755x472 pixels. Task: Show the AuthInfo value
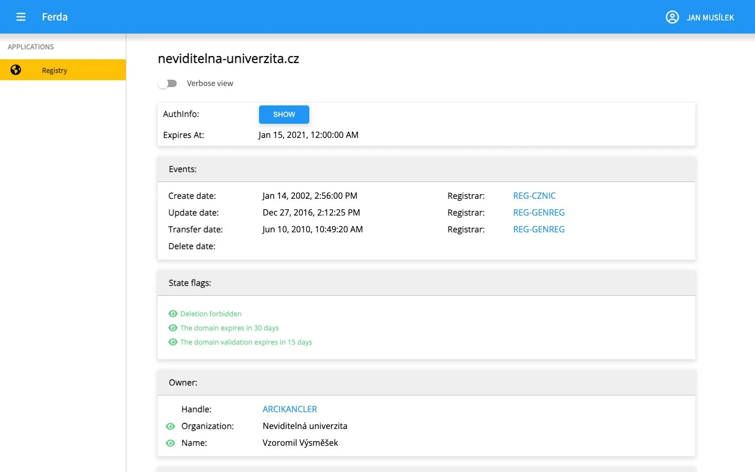tap(284, 114)
